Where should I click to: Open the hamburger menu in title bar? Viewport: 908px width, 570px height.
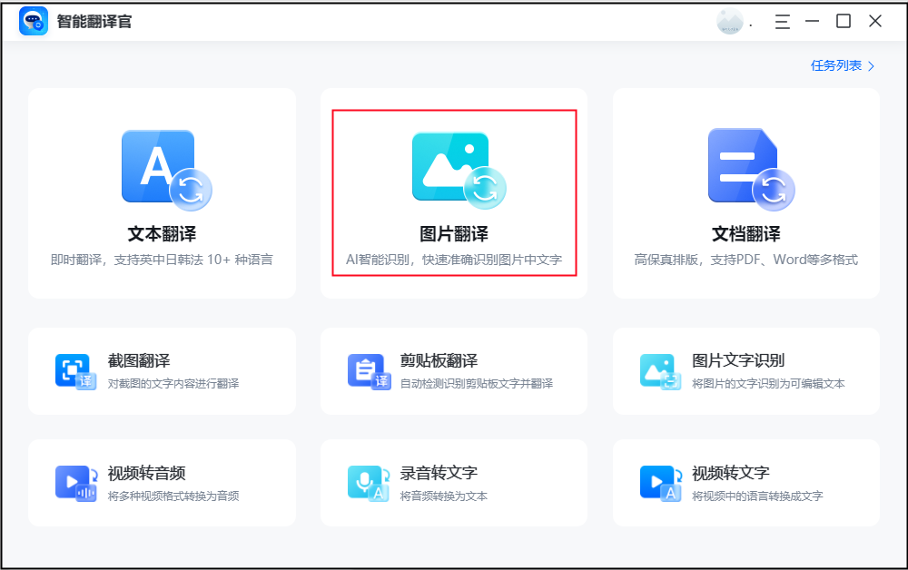(782, 21)
